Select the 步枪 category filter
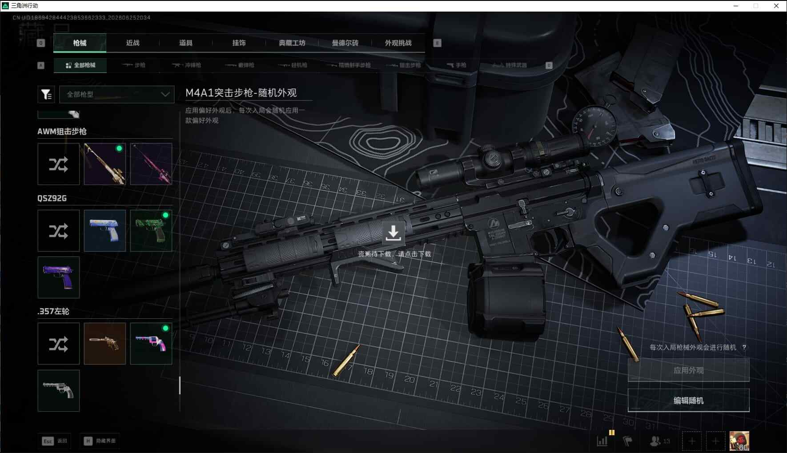The height and width of the screenshot is (453, 787). tap(134, 65)
